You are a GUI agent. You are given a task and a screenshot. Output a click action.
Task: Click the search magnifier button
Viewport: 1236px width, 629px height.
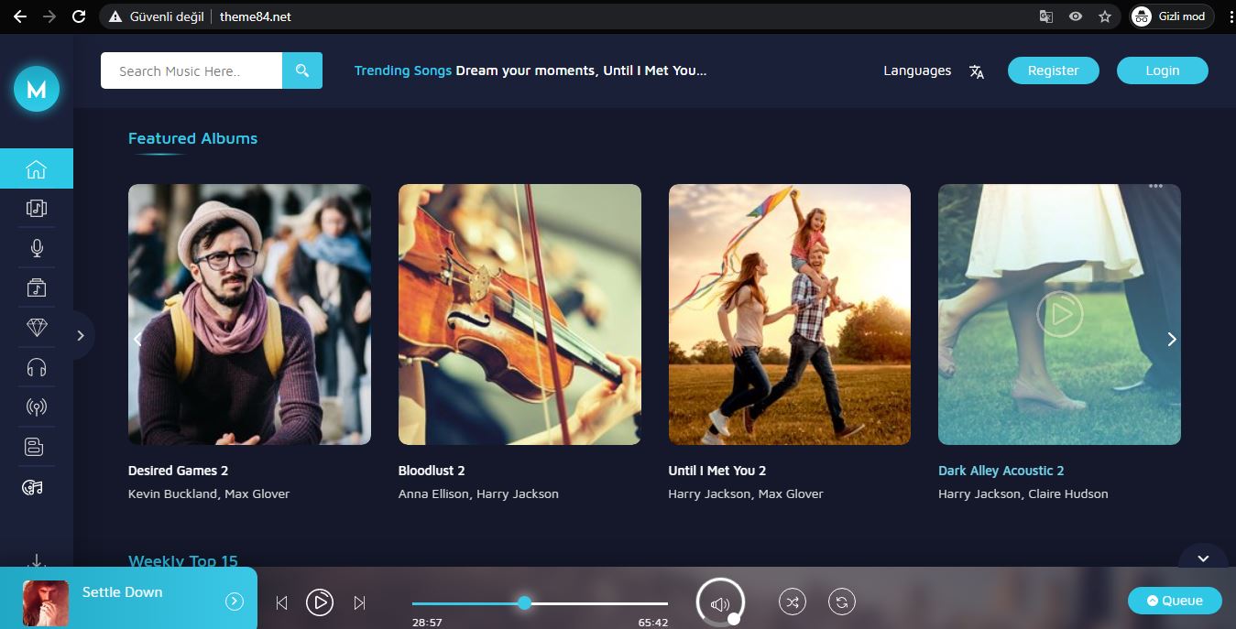pos(302,70)
